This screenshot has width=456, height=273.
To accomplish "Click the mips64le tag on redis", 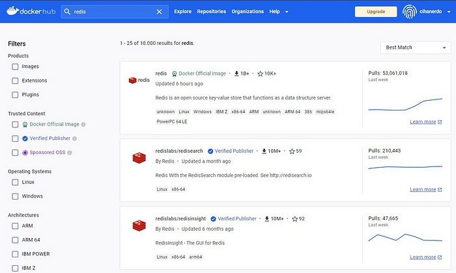I will coord(325,112).
